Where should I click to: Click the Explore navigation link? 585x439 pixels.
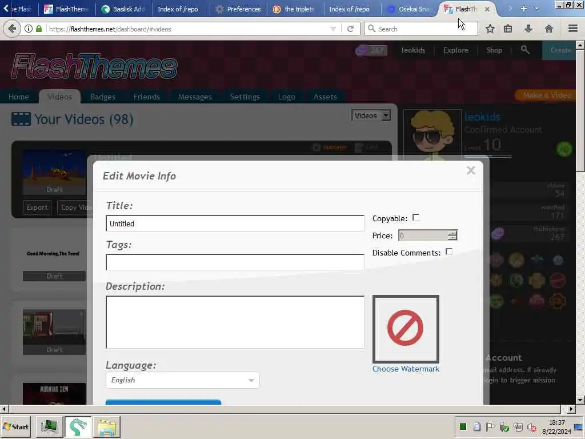[x=455, y=50]
